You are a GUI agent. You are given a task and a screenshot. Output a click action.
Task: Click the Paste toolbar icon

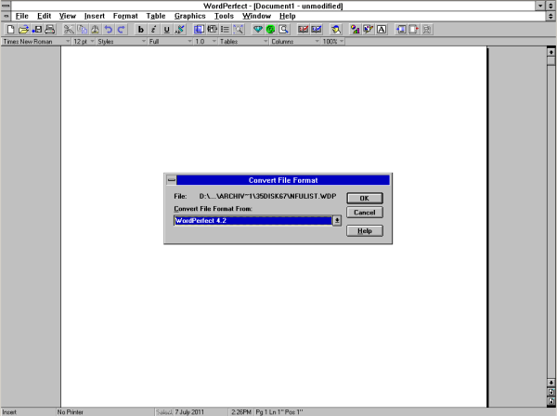coord(96,30)
